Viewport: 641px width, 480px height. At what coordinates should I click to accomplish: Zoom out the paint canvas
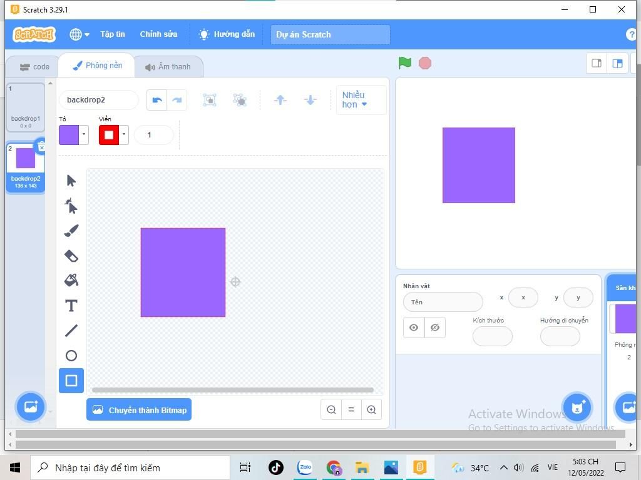tap(332, 409)
